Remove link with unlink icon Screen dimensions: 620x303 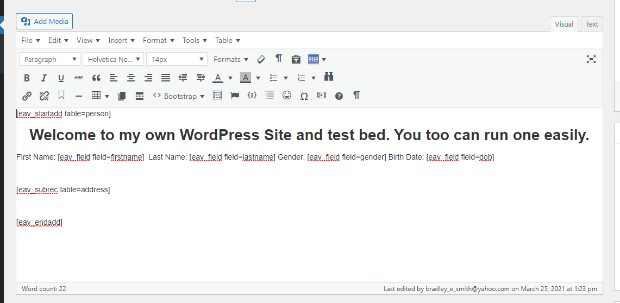point(44,96)
